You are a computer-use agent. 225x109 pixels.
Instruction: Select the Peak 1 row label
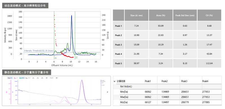point(118,26)
